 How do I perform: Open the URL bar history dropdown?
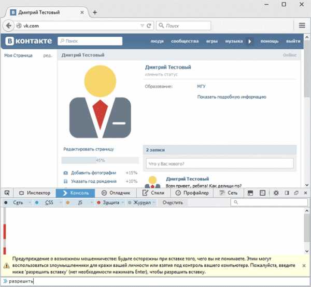click(x=142, y=25)
